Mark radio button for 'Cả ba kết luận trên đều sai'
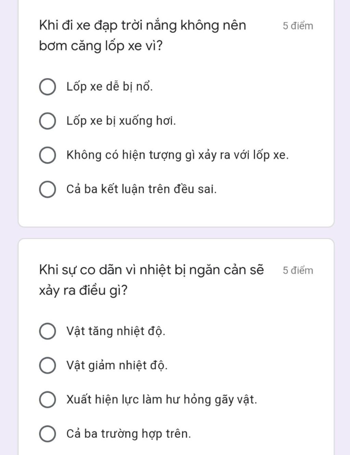The height and width of the screenshot is (455, 350). coord(48,189)
